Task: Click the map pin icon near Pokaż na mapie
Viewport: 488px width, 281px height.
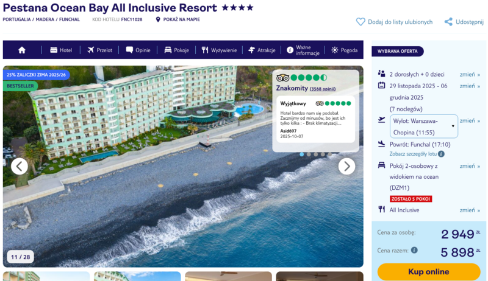Action: coord(158,19)
